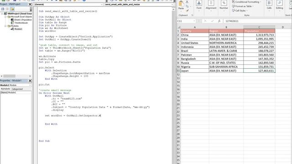Select column D header
Screen dimensions: 292x164
tap(283, 27)
